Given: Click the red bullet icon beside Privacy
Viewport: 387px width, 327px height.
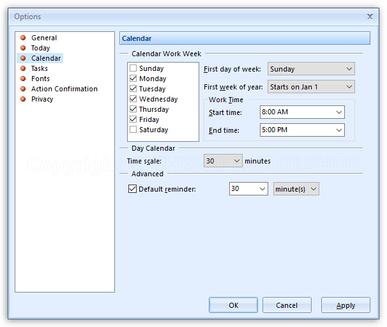Looking at the screenshot, I should (x=23, y=99).
